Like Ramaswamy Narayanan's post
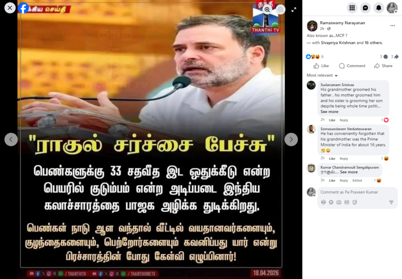Viewport: 402px width, 279px height. tap(321, 66)
